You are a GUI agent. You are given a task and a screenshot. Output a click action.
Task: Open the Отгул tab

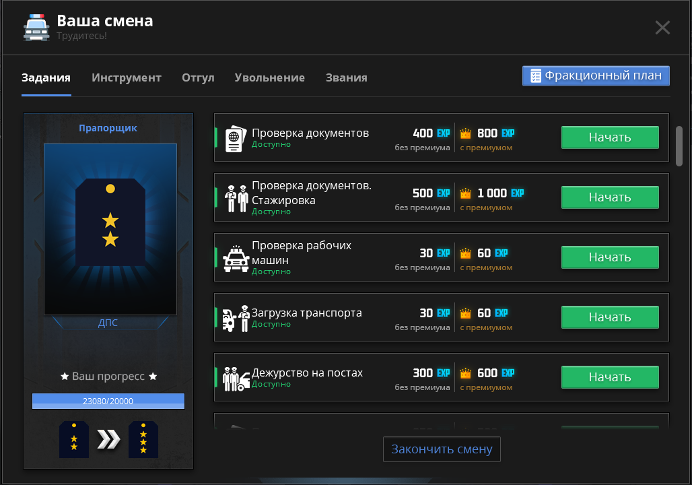(x=198, y=77)
